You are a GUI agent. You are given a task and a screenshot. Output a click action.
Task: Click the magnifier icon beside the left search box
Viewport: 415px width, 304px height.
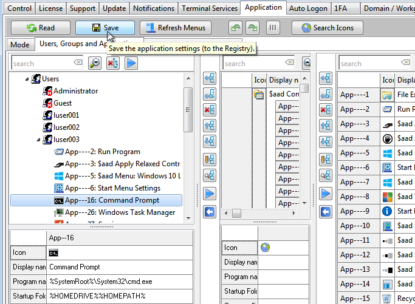tap(95, 63)
